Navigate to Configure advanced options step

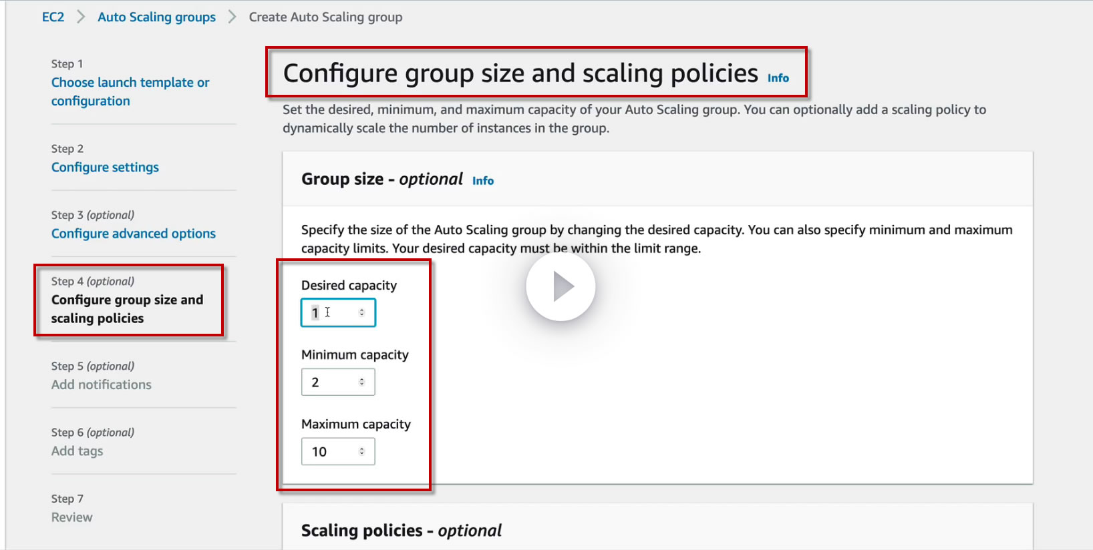[x=134, y=234]
